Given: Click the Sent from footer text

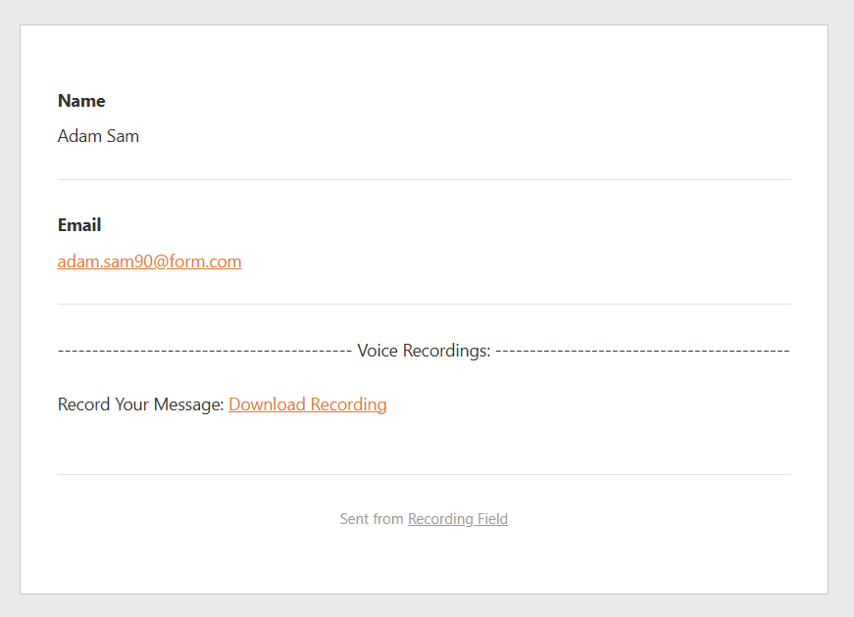Looking at the screenshot, I should click(371, 519).
